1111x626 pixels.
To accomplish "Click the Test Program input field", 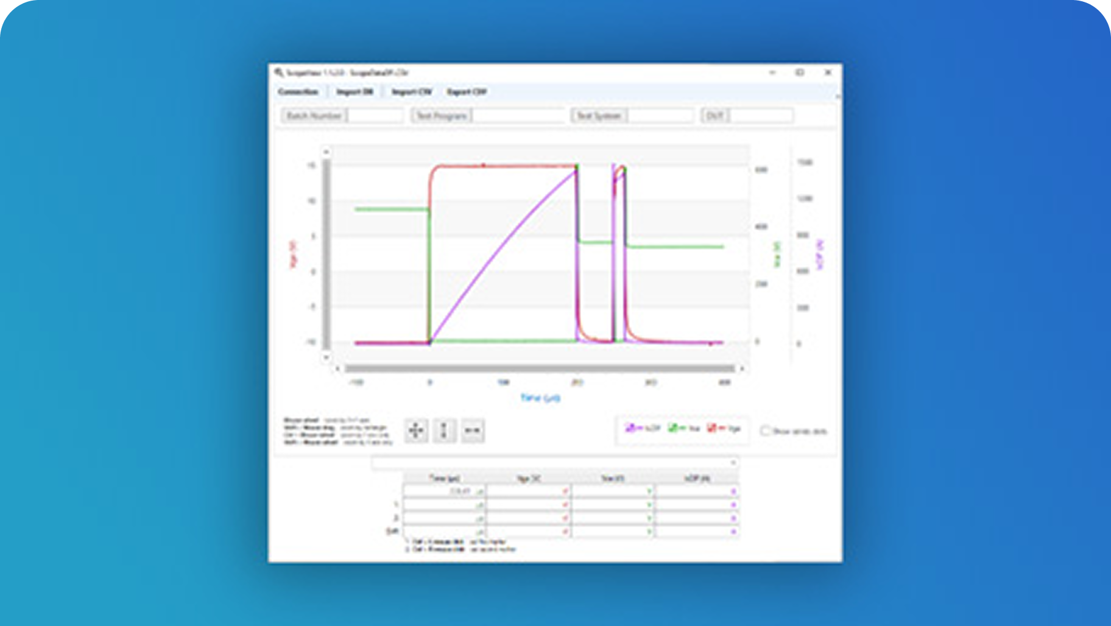I will point(518,115).
